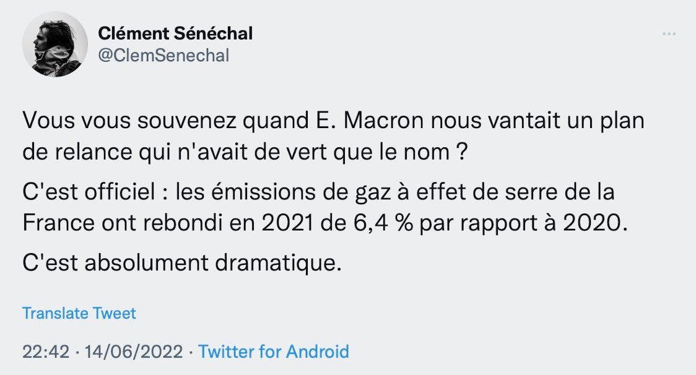Viewport: 696px width, 375px height.
Task: Click the line "de relance qui n'avait de vert"
Action: click(x=245, y=152)
